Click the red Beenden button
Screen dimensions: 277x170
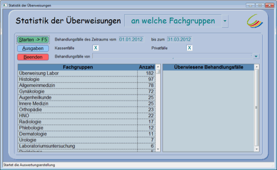33,57
